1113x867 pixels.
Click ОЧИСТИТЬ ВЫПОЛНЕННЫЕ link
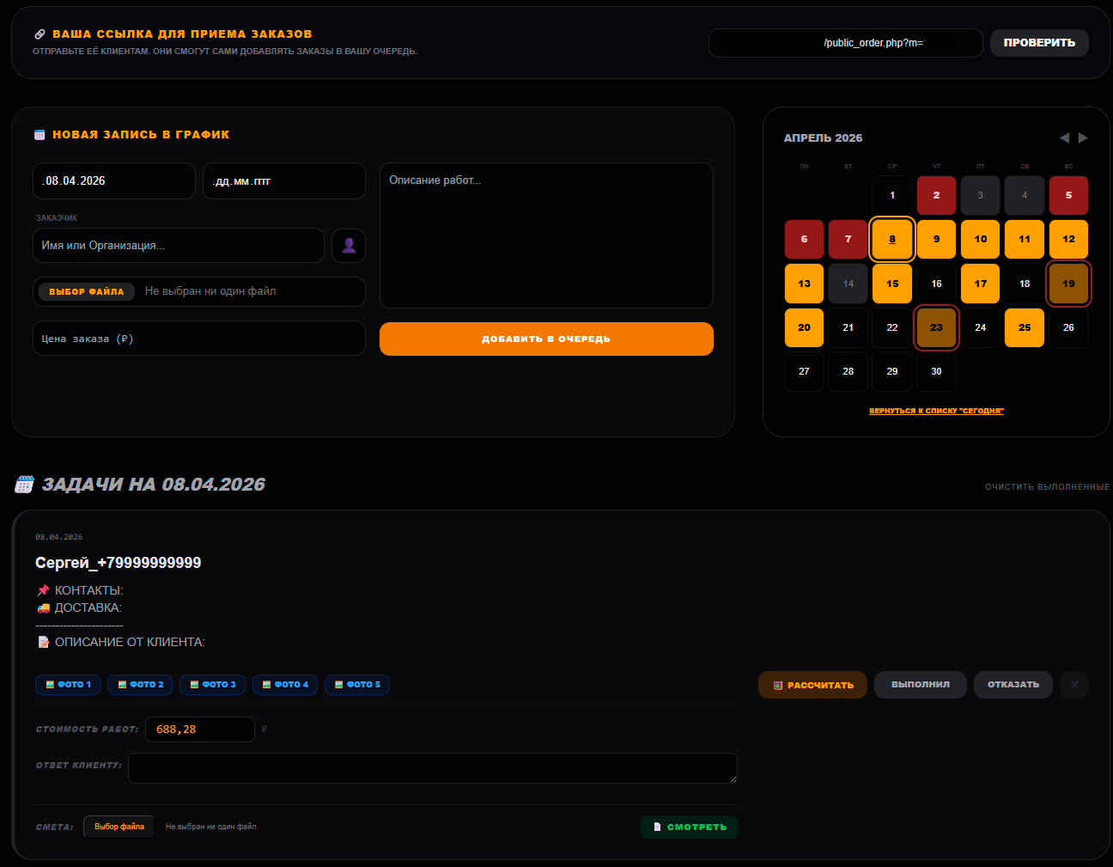pyautogui.click(x=1047, y=487)
